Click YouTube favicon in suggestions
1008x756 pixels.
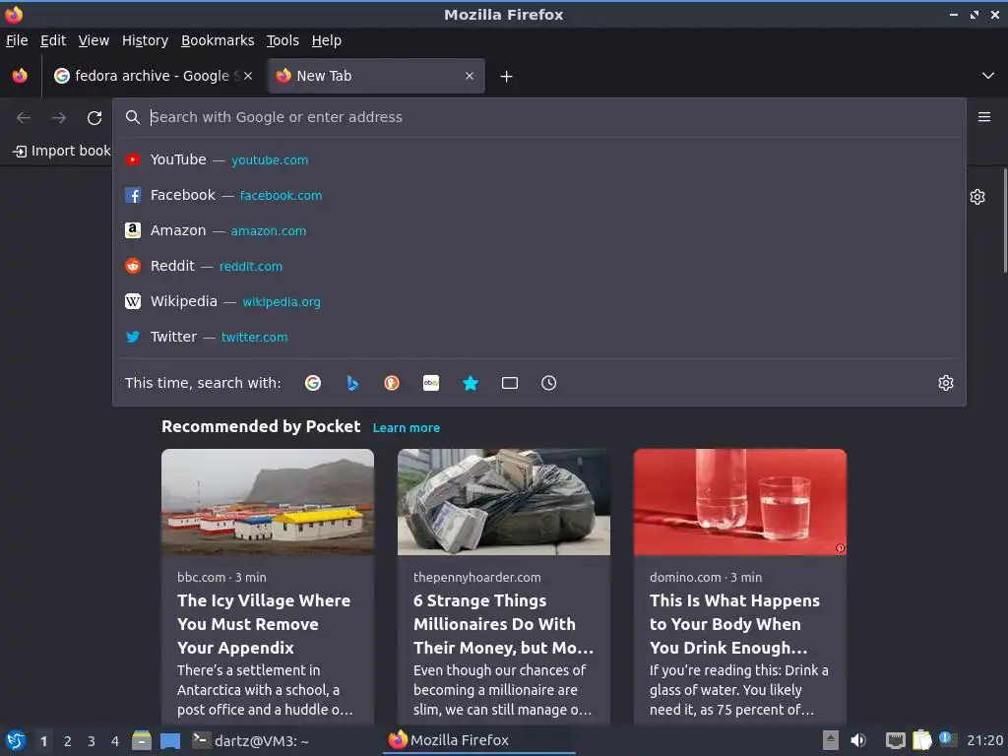coord(133,160)
